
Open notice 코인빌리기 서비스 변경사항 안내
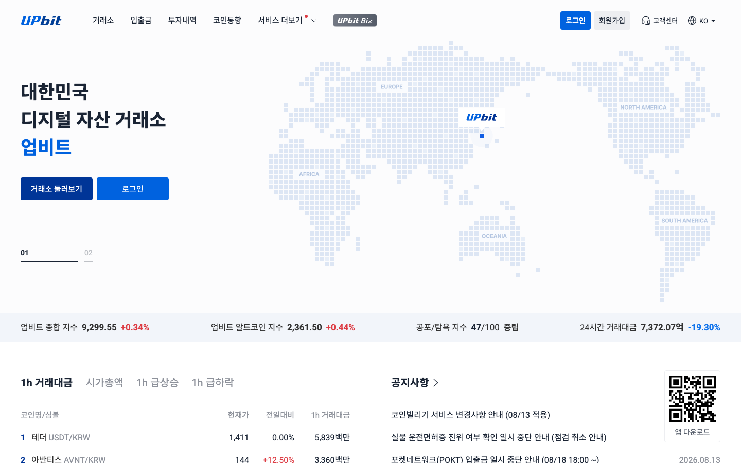pos(470,415)
